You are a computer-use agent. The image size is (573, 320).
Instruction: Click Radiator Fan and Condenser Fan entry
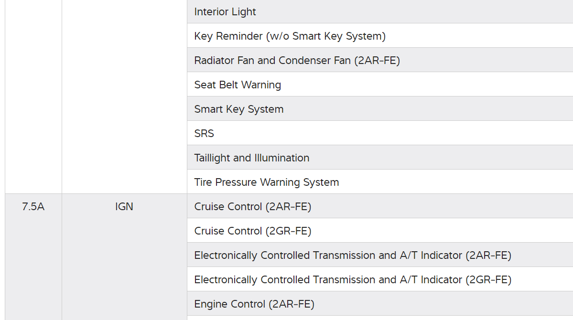click(297, 61)
